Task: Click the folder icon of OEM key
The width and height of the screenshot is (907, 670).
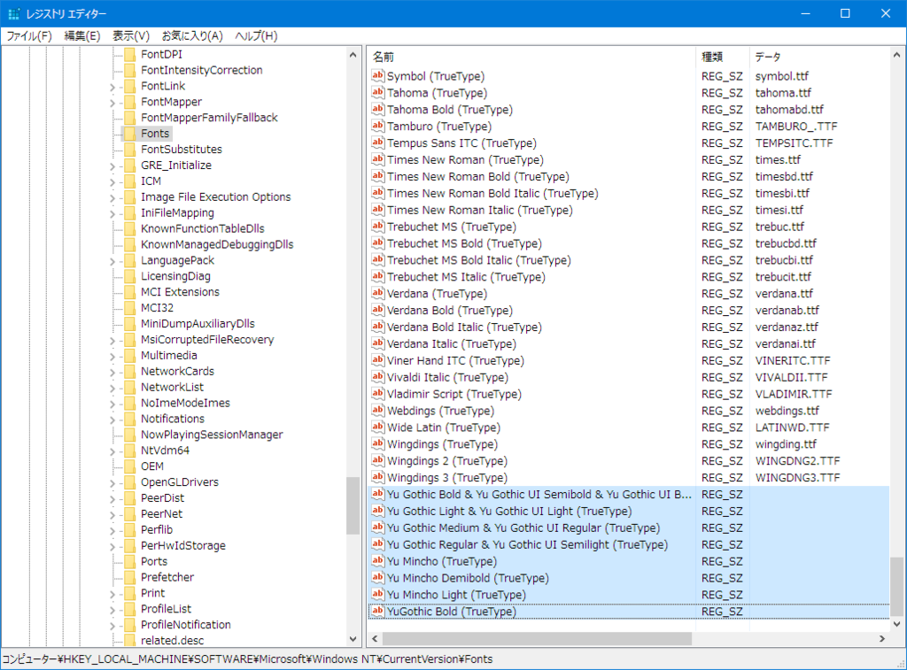Action: (x=130, y=466)
